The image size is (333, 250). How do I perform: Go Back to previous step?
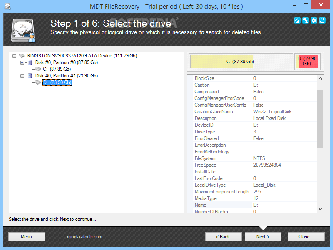pyautogui.click(x=223, y=237)
